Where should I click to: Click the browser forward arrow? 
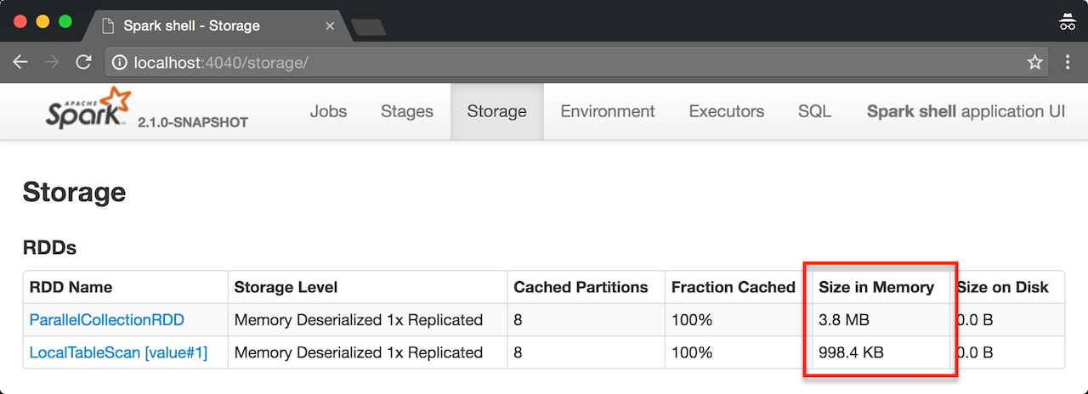[x=52, y=62]
